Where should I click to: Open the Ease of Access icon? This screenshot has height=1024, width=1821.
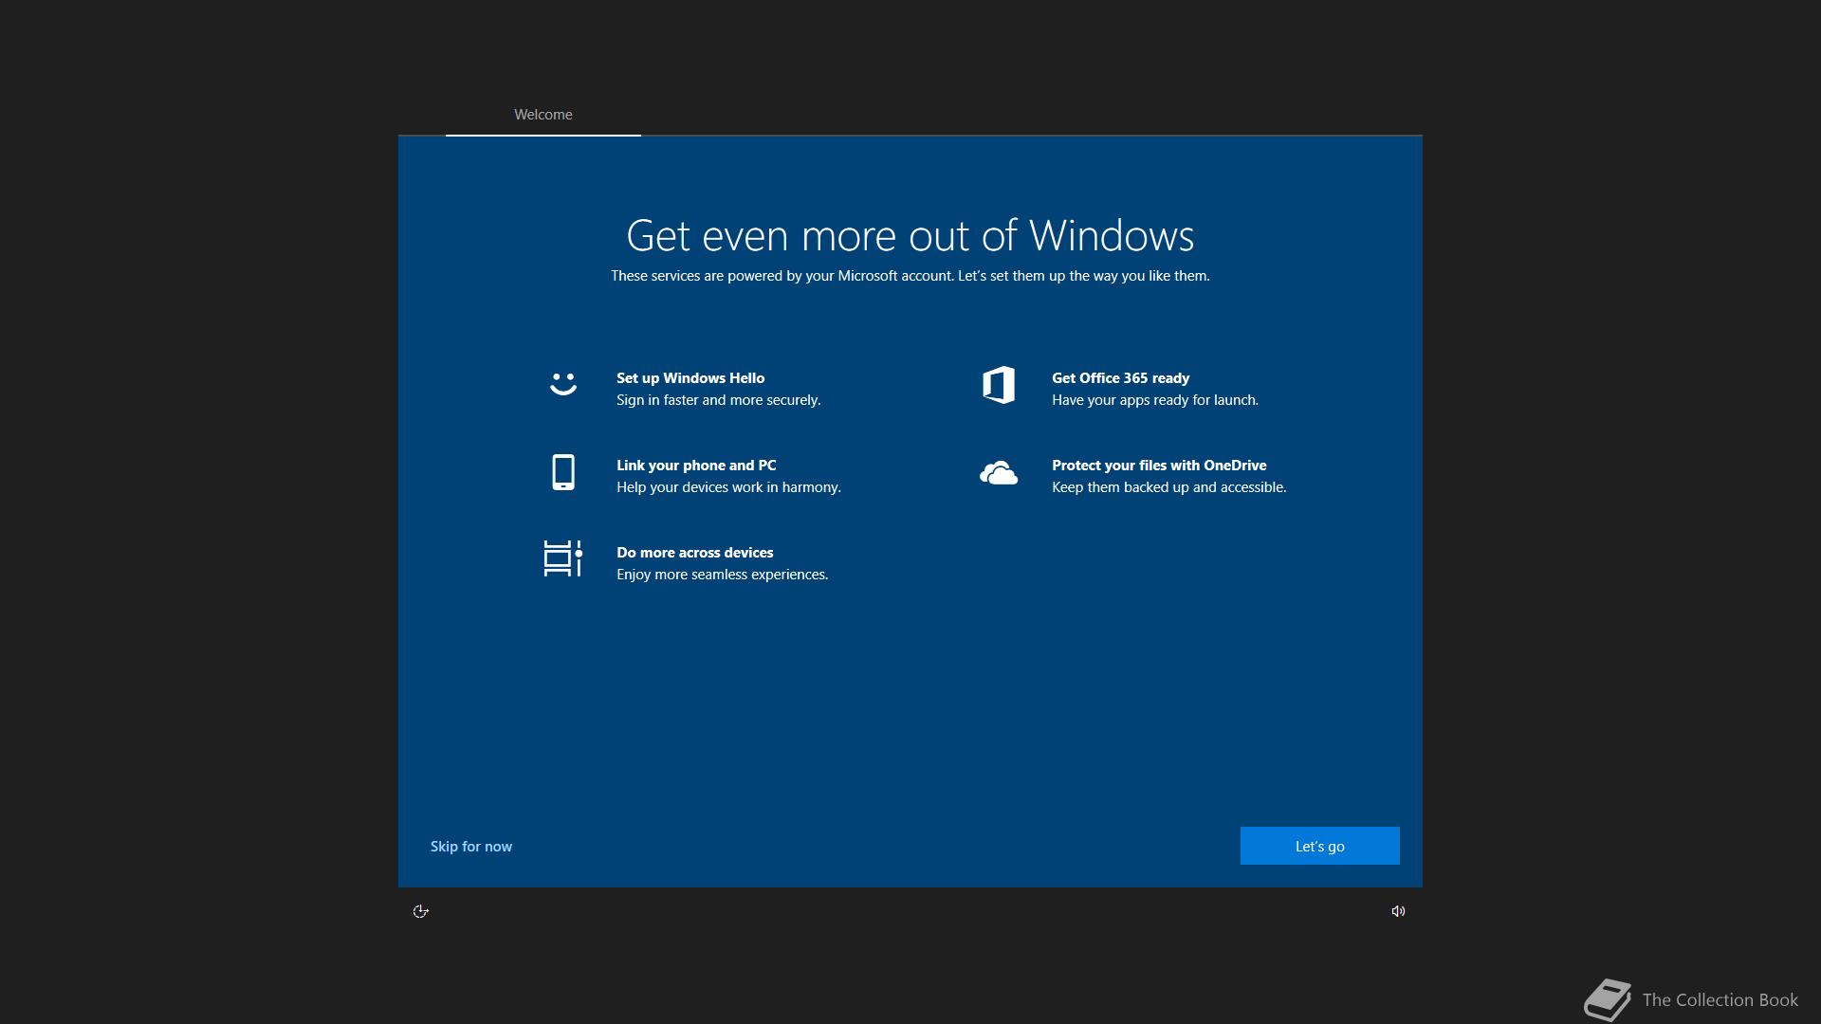421,911
